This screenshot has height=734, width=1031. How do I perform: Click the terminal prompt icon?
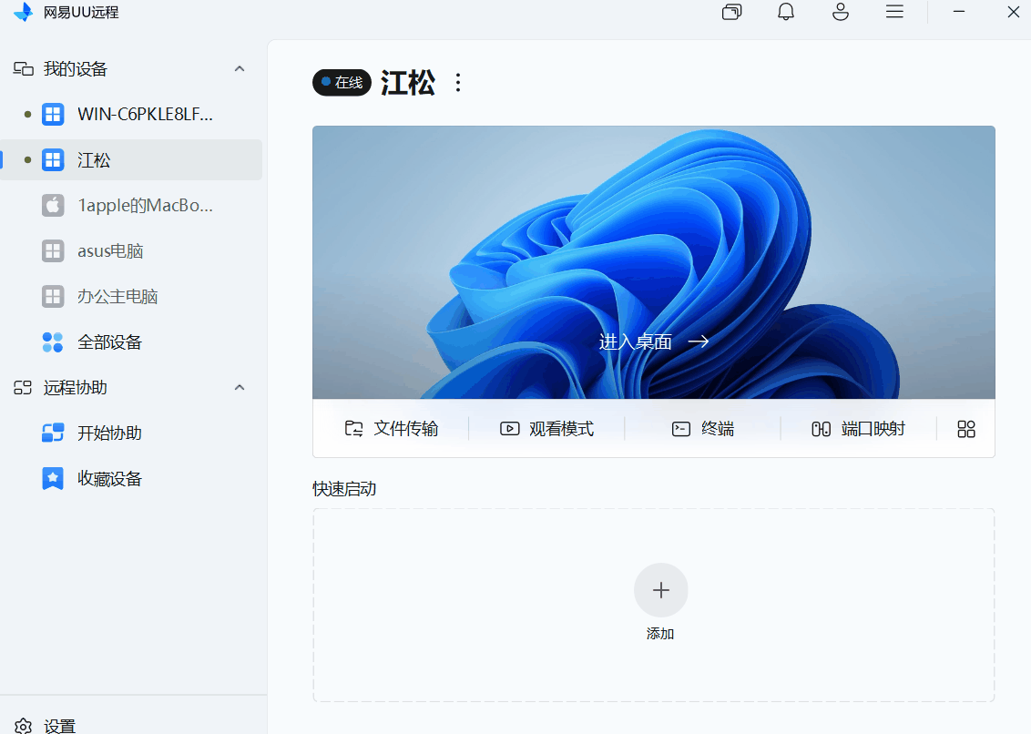click(681, 429)
